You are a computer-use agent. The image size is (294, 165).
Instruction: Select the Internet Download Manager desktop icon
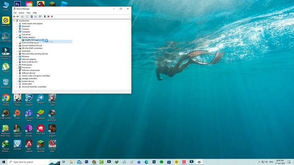tap(6, 146)
